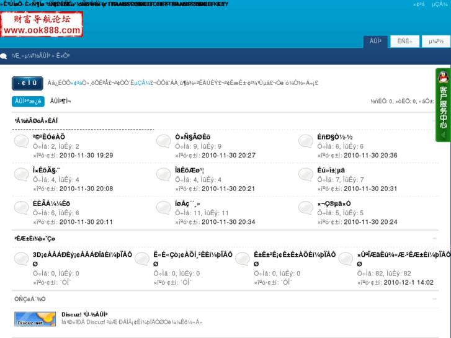Open forum title above the 2010-11-30 19:29 entry
The image size is (451, 338).
49,137
